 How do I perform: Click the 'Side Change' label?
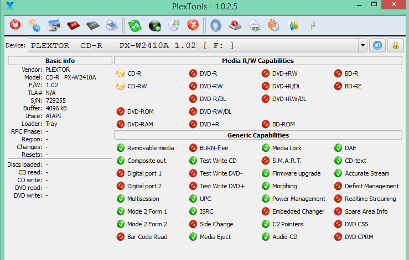pos(216,224)
